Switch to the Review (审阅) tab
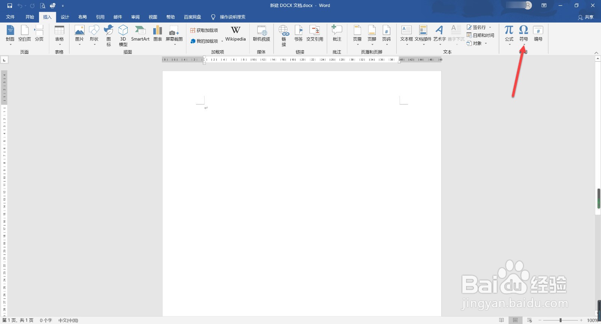 (x=135, y=17)
